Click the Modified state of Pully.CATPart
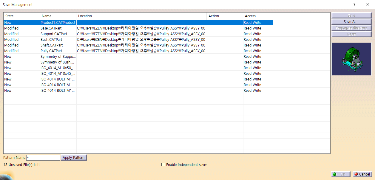Image resolution: width=375 pixels, height=180 pixels. pos(11,51)
